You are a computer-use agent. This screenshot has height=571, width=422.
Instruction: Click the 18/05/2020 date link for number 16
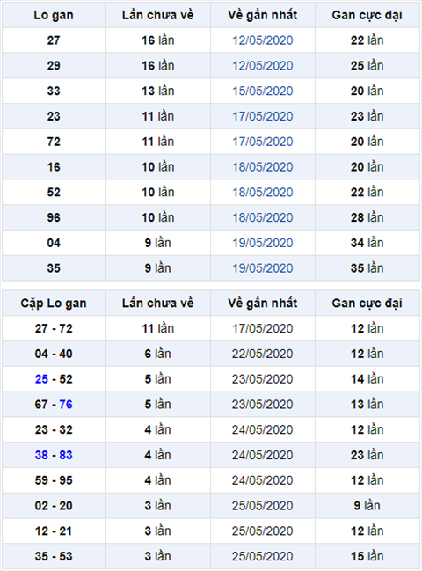(263, 167)
